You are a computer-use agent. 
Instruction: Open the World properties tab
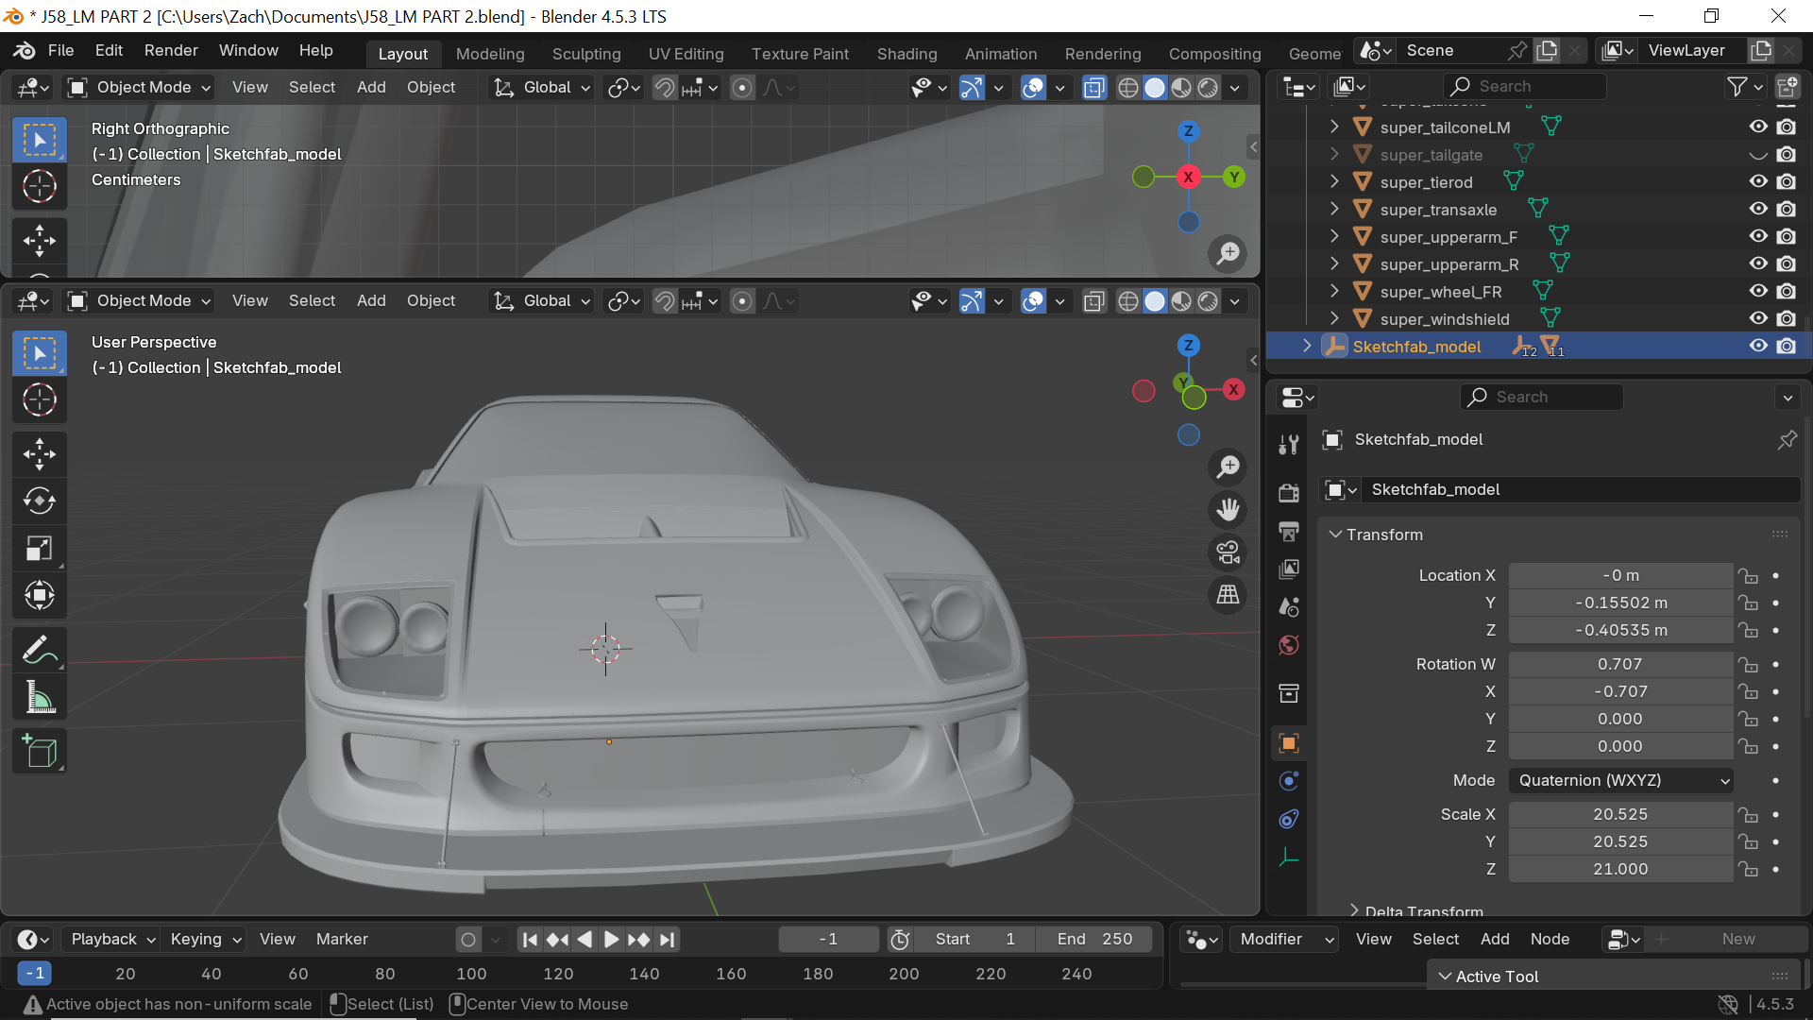(x=1289, y=645)
